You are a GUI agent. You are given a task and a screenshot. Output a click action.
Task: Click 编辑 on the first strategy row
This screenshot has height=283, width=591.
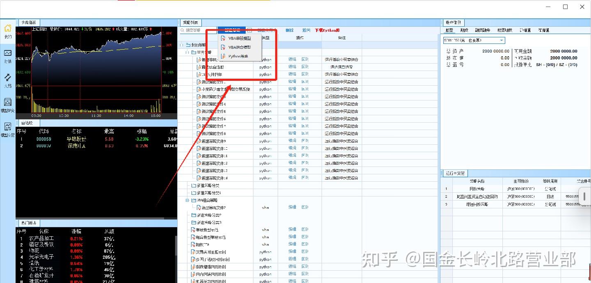[x=292, y=59]
